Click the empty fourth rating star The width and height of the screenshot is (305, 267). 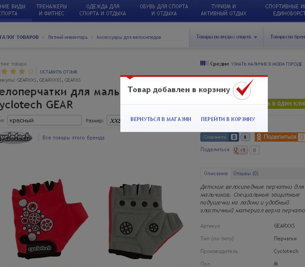tap(31, 72)
